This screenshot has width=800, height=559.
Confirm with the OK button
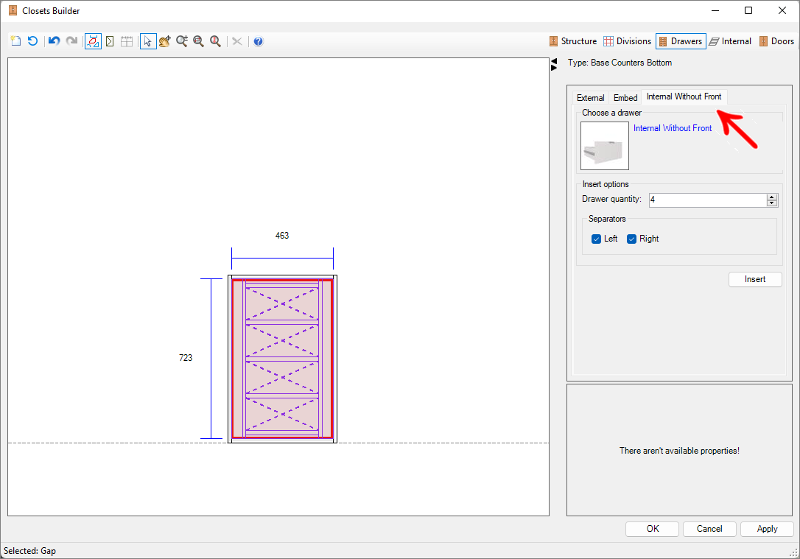[x=653, y=529]
